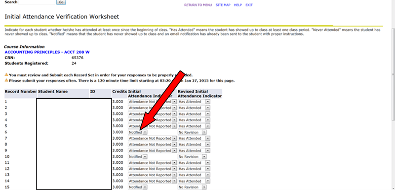
Task: Expand record 10 Notified dropdown
Action: click(138, 156)
